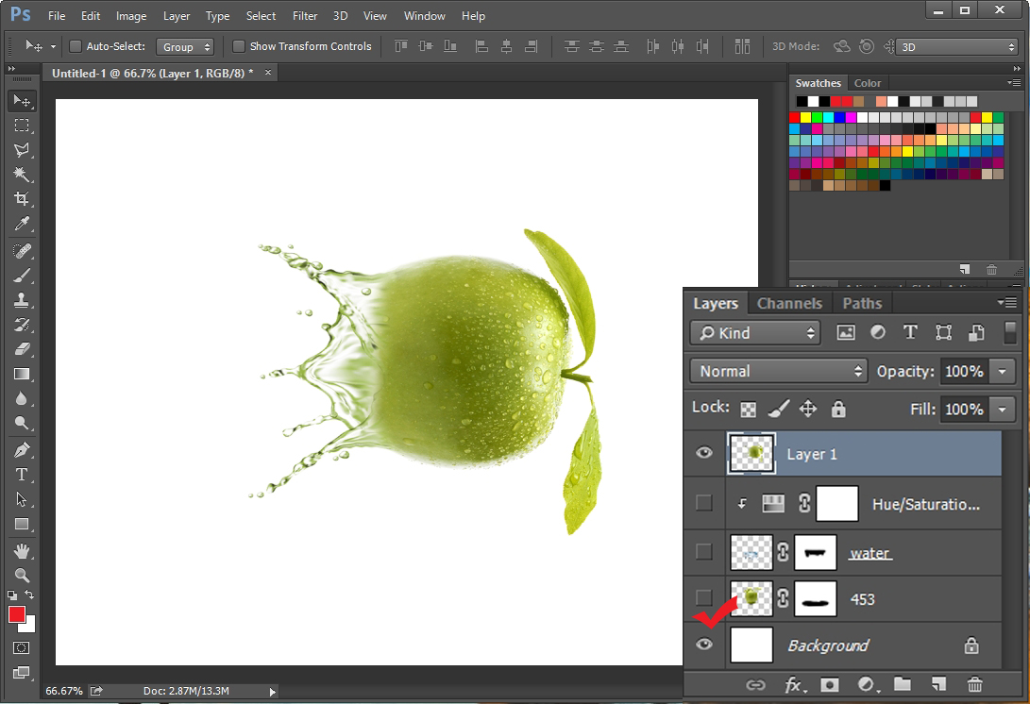Add a layer mask

click(830, 685)
